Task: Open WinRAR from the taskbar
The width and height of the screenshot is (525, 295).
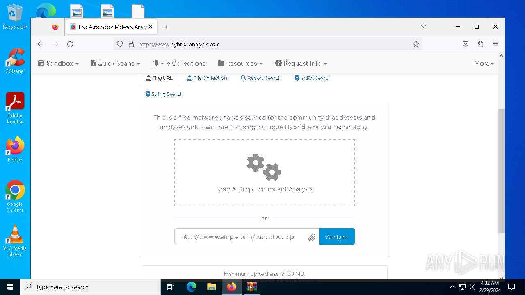Action: point(252,287)
